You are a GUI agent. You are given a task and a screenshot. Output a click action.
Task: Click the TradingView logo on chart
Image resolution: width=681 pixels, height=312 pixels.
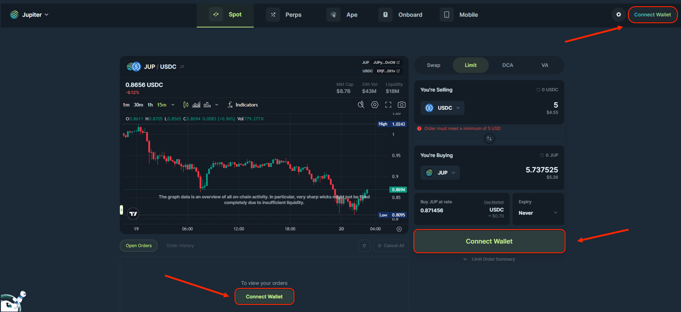pyautogui.click(x=133, y=214)
